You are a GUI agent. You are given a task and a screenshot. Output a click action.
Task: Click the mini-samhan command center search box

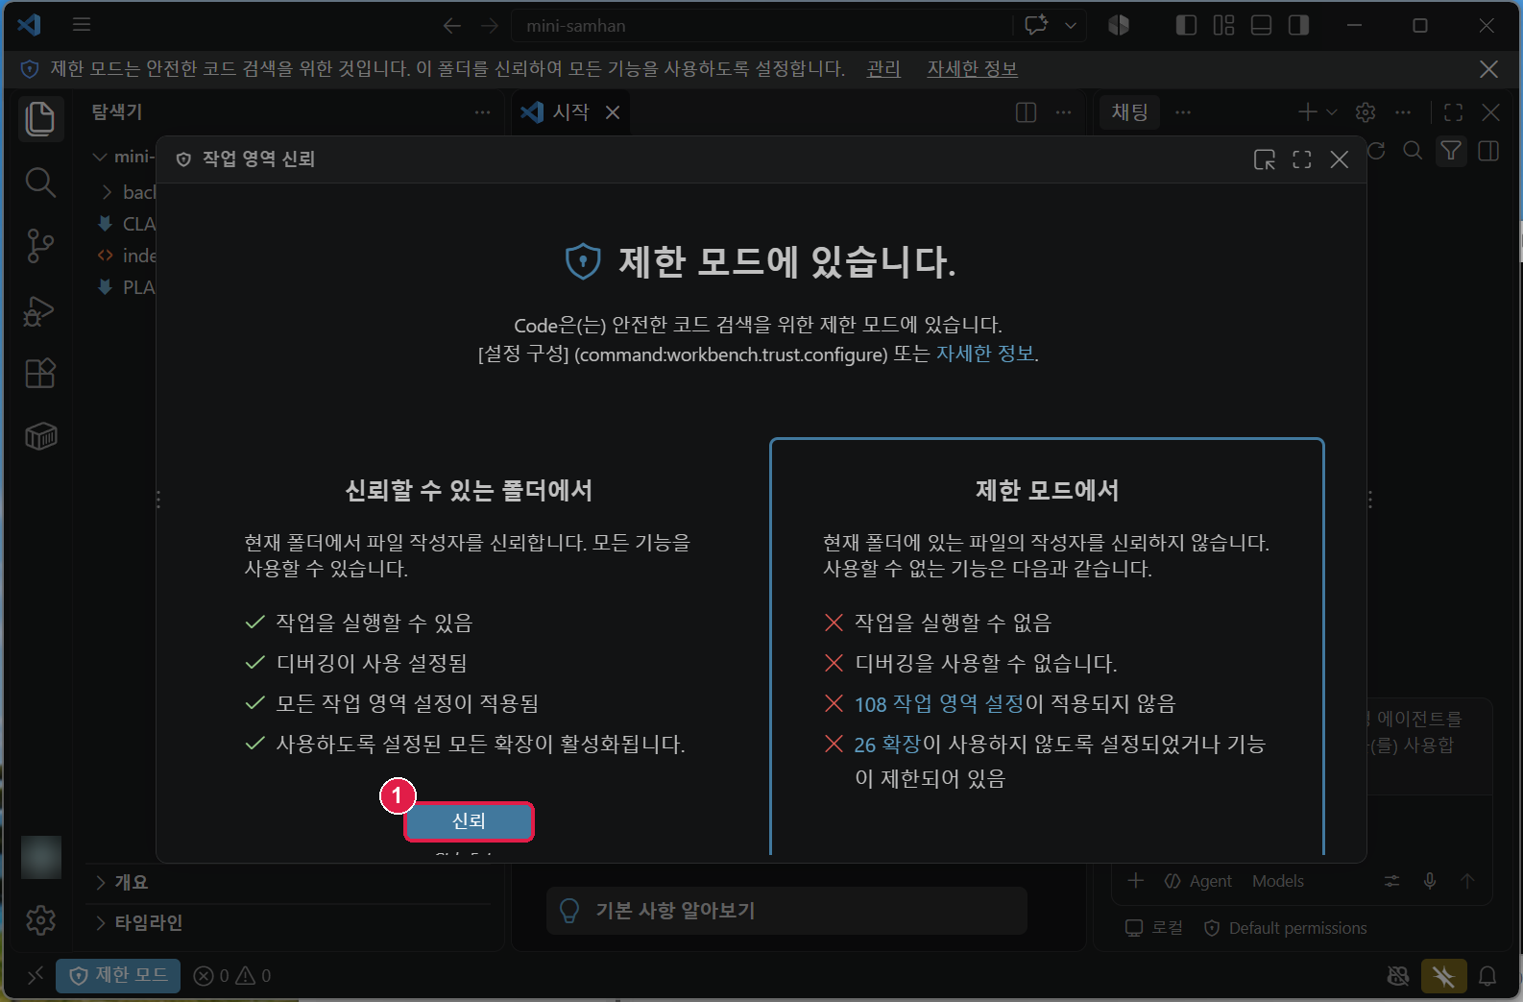click(x=761, y=26)
